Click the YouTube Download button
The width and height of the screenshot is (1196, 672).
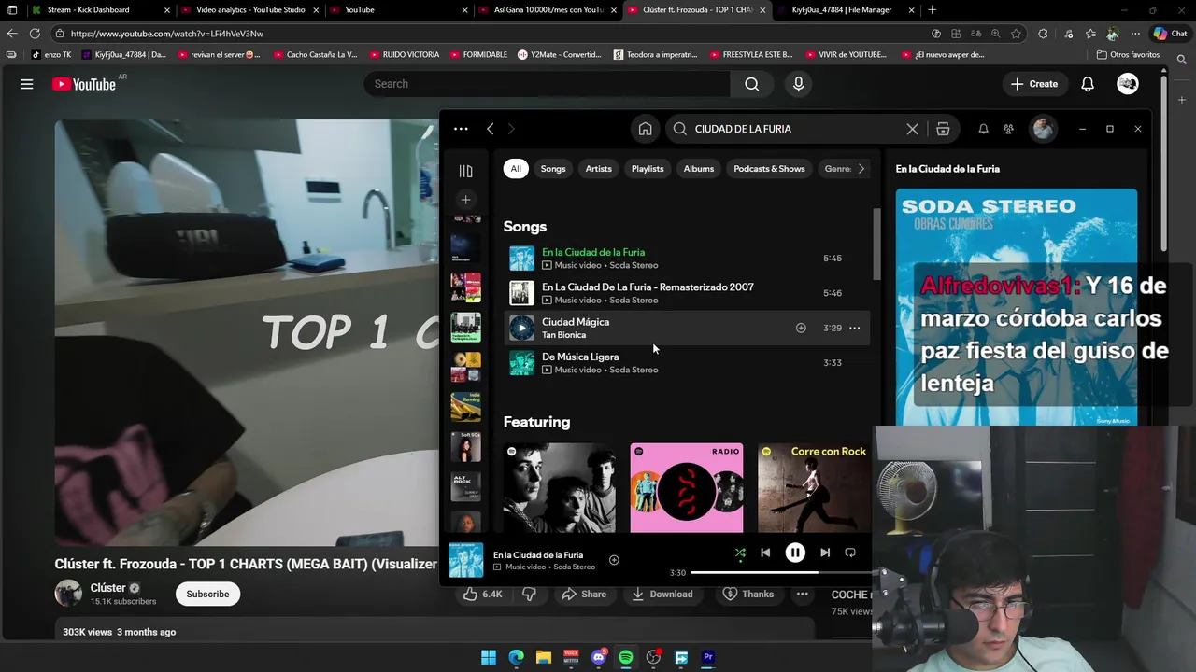click(x=662, y=594)
